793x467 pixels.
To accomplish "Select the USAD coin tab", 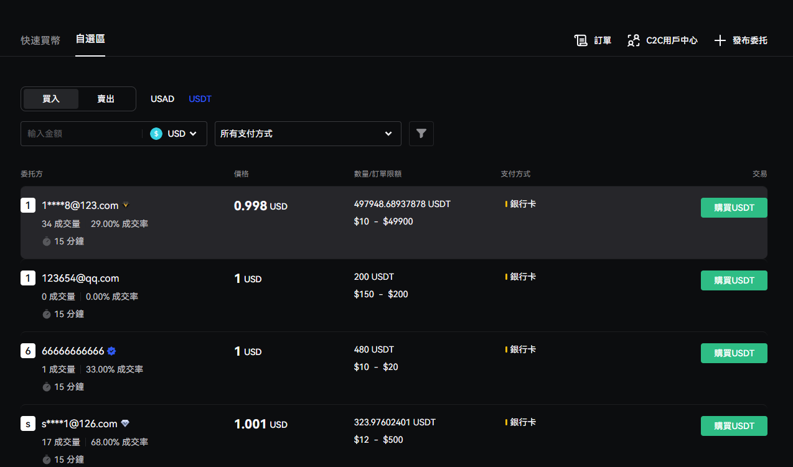I will [x=162, y=99].
